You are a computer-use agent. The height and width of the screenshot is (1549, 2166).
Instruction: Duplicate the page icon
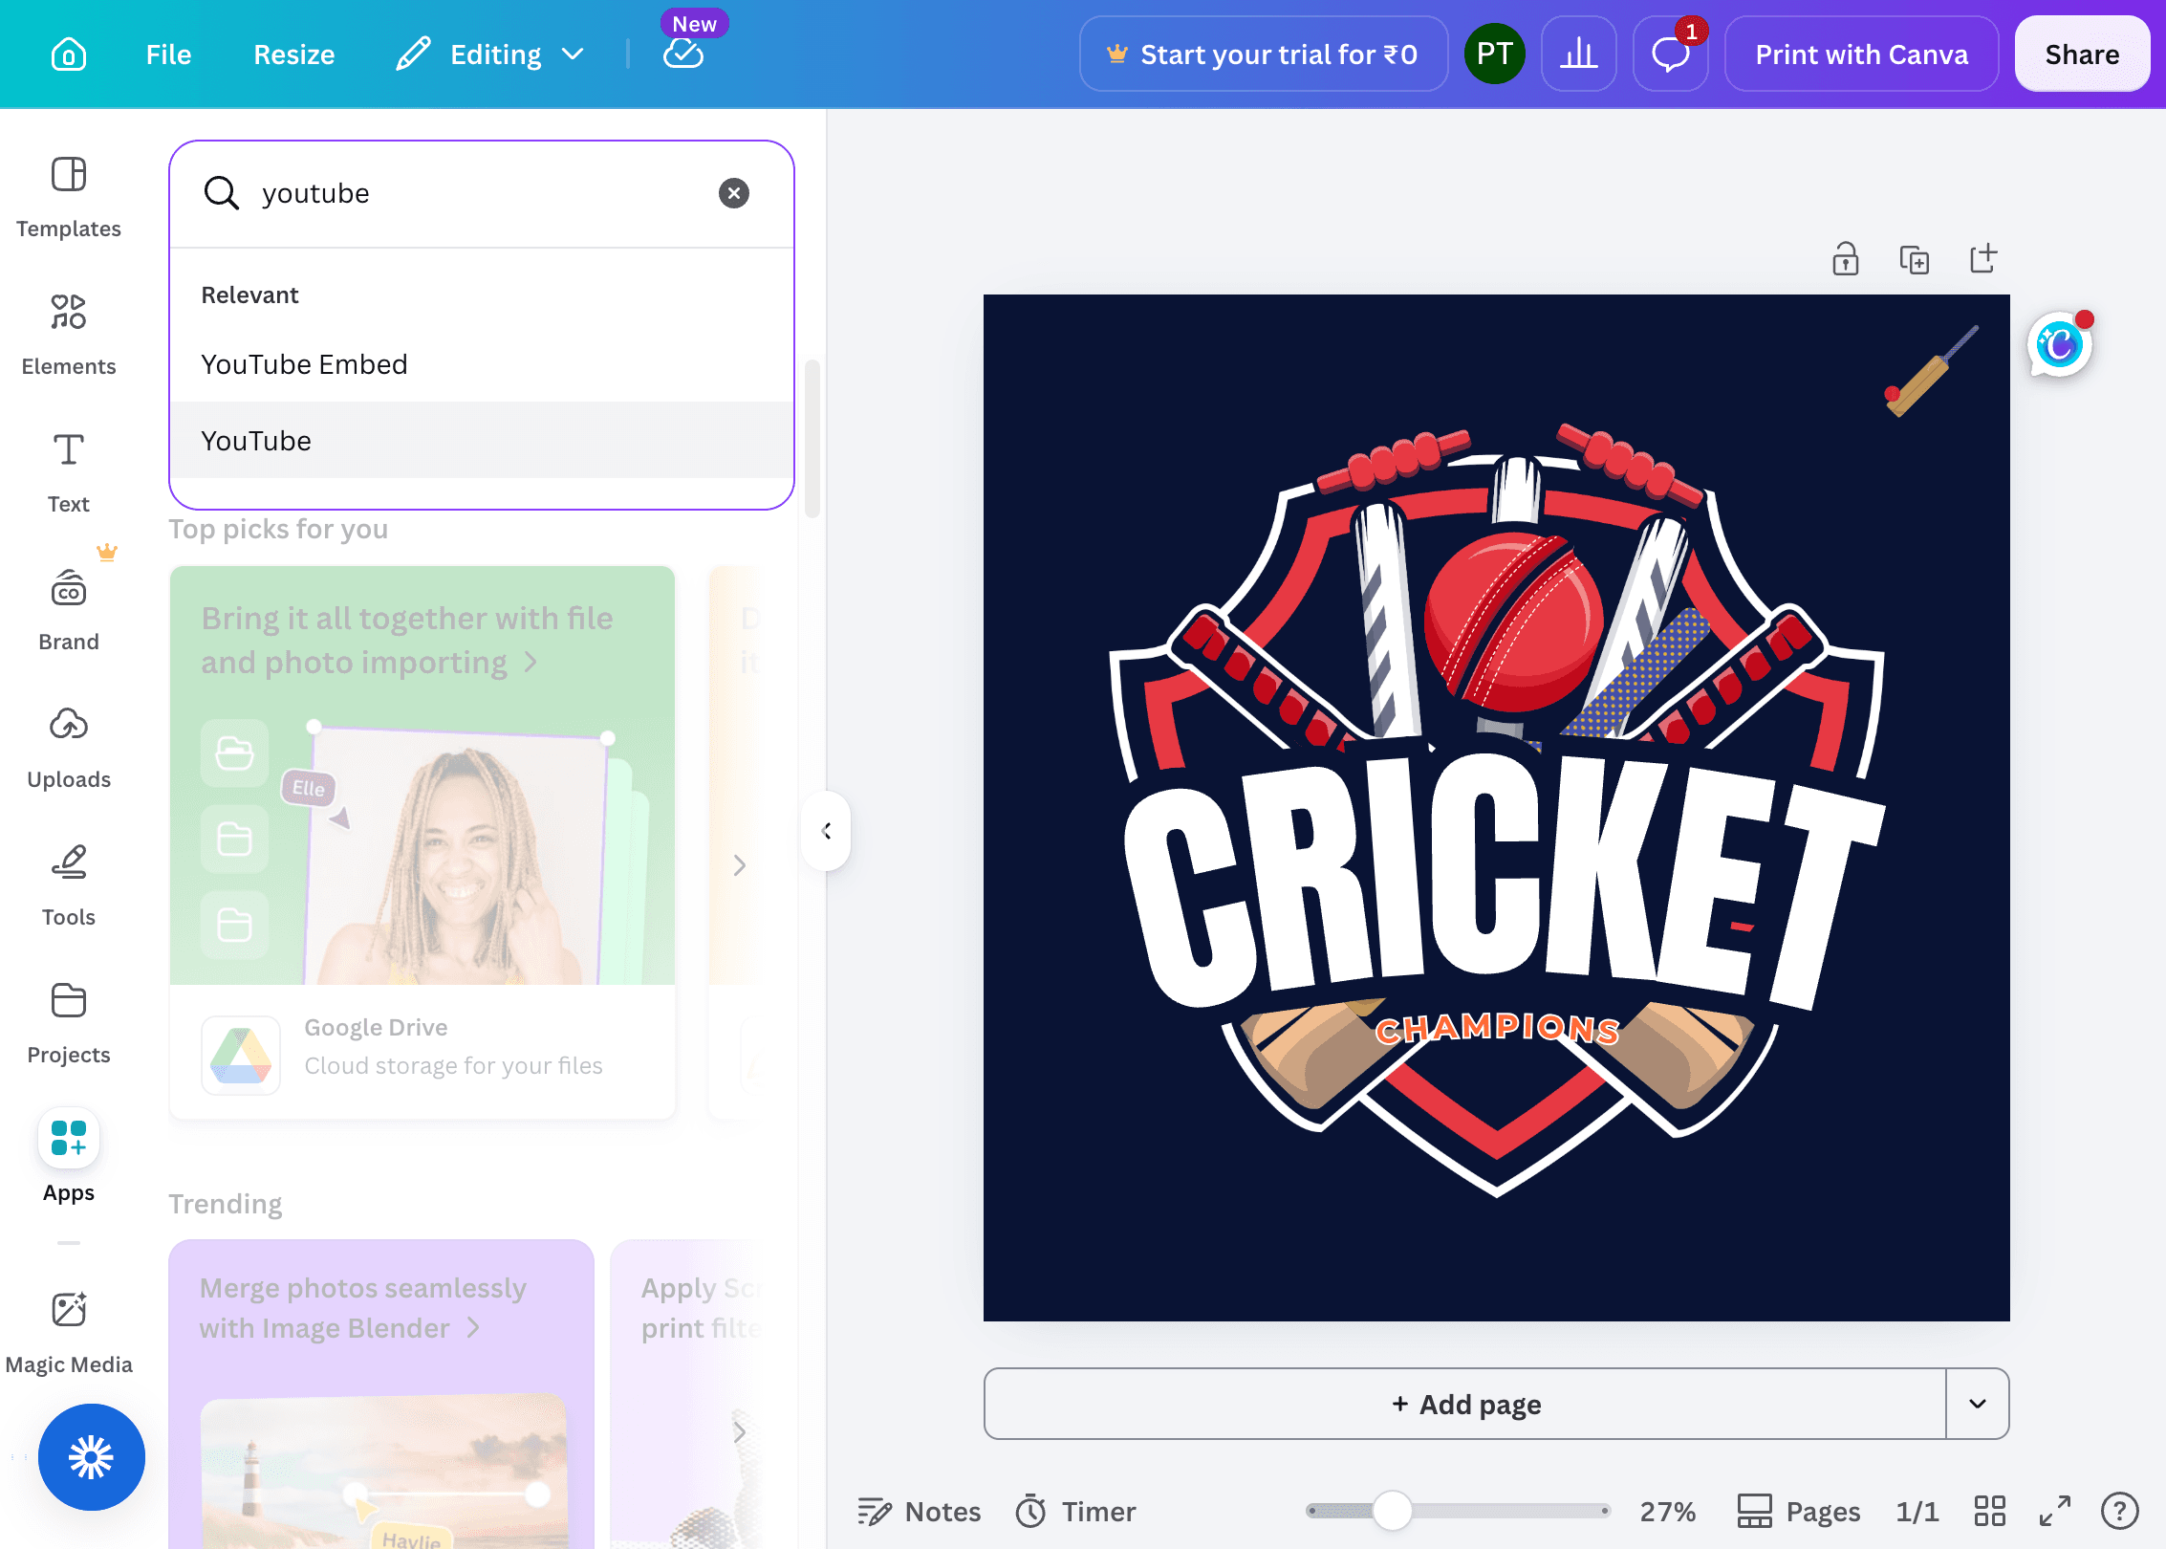[x=1915, y=259]
